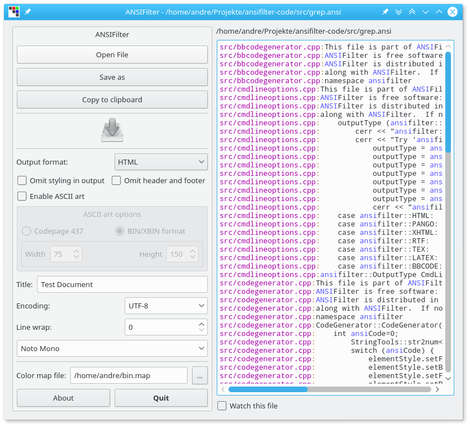Image resolution: width=470 pixels, height=427 pixels.
Task: Click the double up chevron in title bar
Action: (412, 12)
